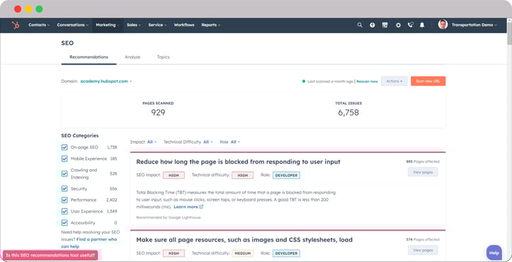The width and height of the screenshot is (512, 262).
Task: Open the Actions dropdown button
Action: tap(394, 81)
